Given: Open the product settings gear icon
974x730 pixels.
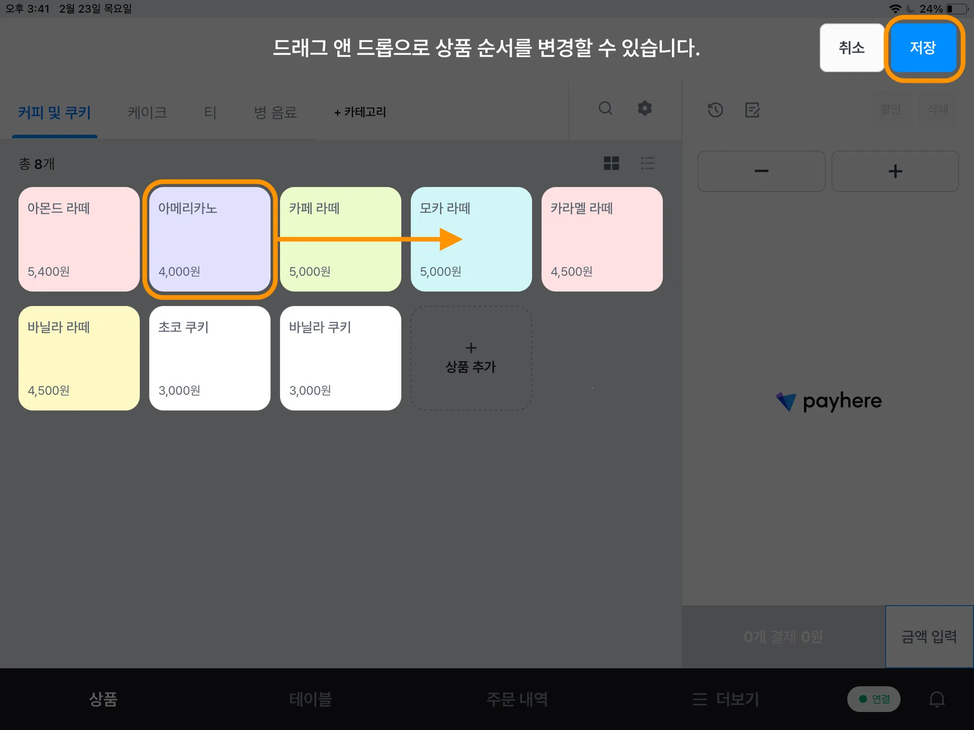Looking at the screenshot, I should (644, 108).
